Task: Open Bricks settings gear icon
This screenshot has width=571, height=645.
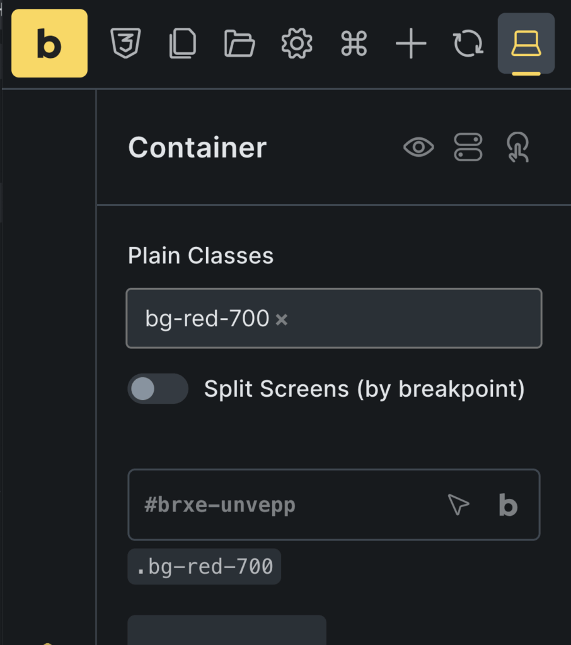Action: point(296,43)
